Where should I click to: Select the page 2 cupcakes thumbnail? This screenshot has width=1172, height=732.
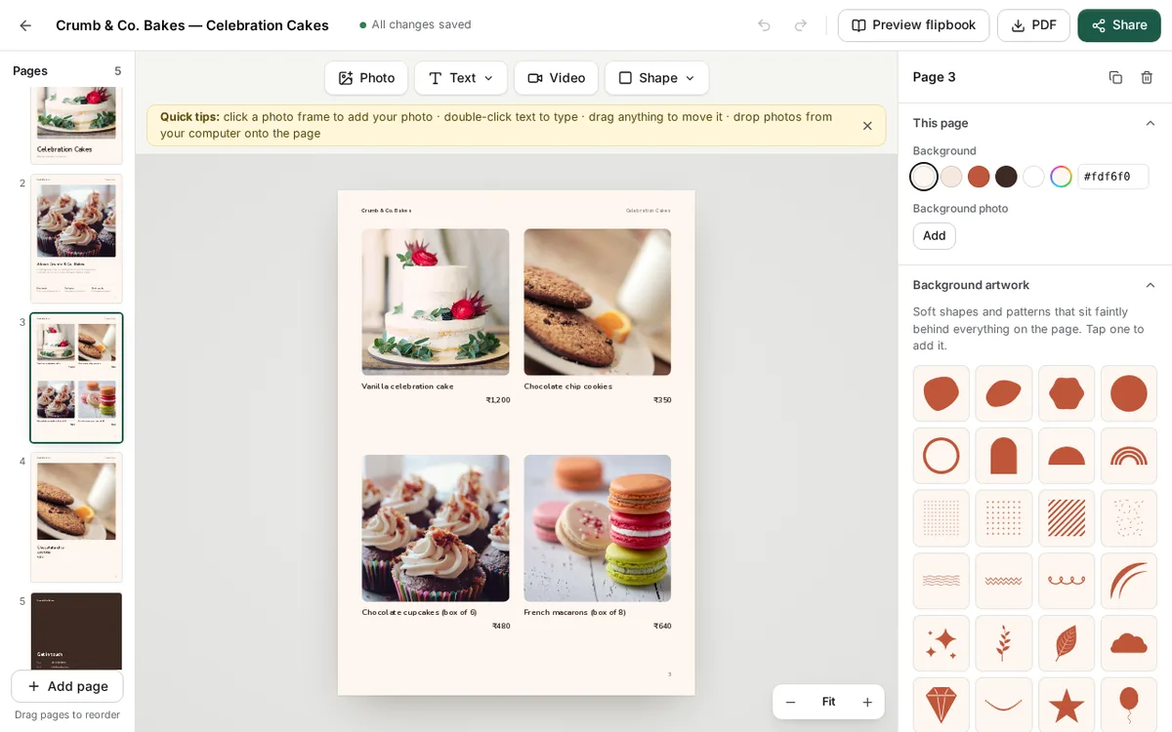(x=76, y=238)
